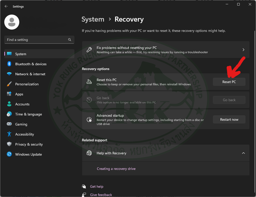Switch to Accounts settings
This screenshot has height=197, width=256.
pyautogui.click(x=39, y=104)
